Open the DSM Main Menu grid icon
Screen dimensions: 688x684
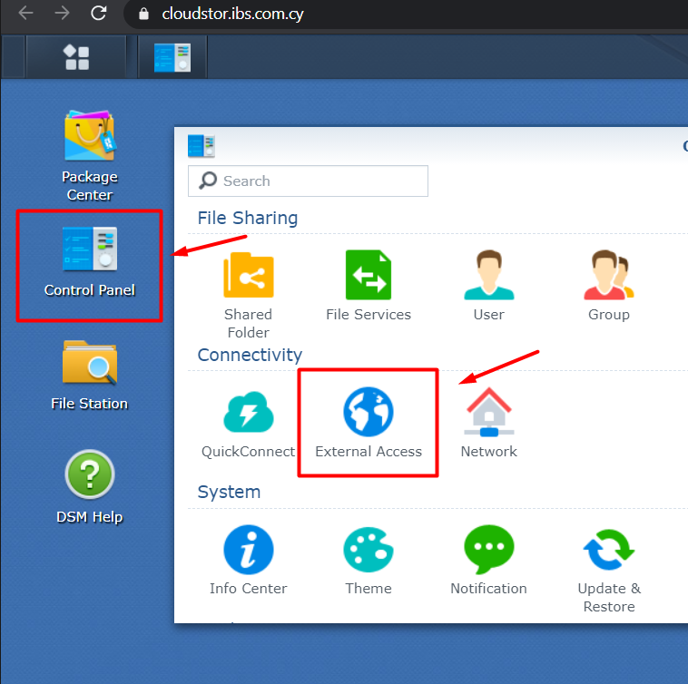[76, 57]
